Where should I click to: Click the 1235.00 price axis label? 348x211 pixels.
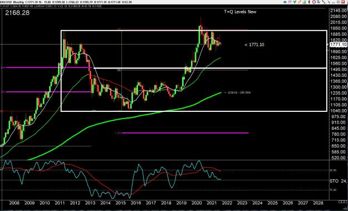(x=339, y=93)
